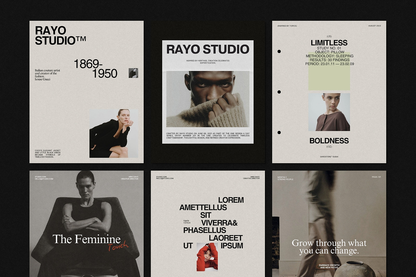Screen dimensions: 416x277
Task: Click the "OBJECT: PILLOW" line
Action: pyautogui.click(x=329, y=52)
